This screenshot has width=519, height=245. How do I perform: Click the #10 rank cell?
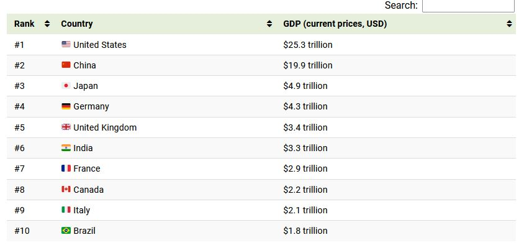click(22, 231)
